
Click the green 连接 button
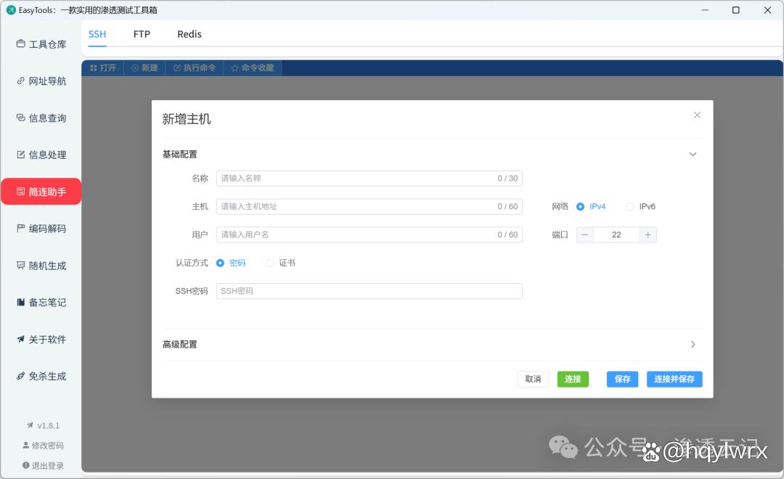pos(573,379)
